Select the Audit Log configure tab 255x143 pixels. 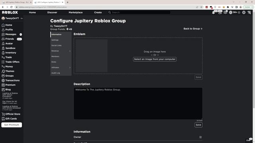coord(61,73)
